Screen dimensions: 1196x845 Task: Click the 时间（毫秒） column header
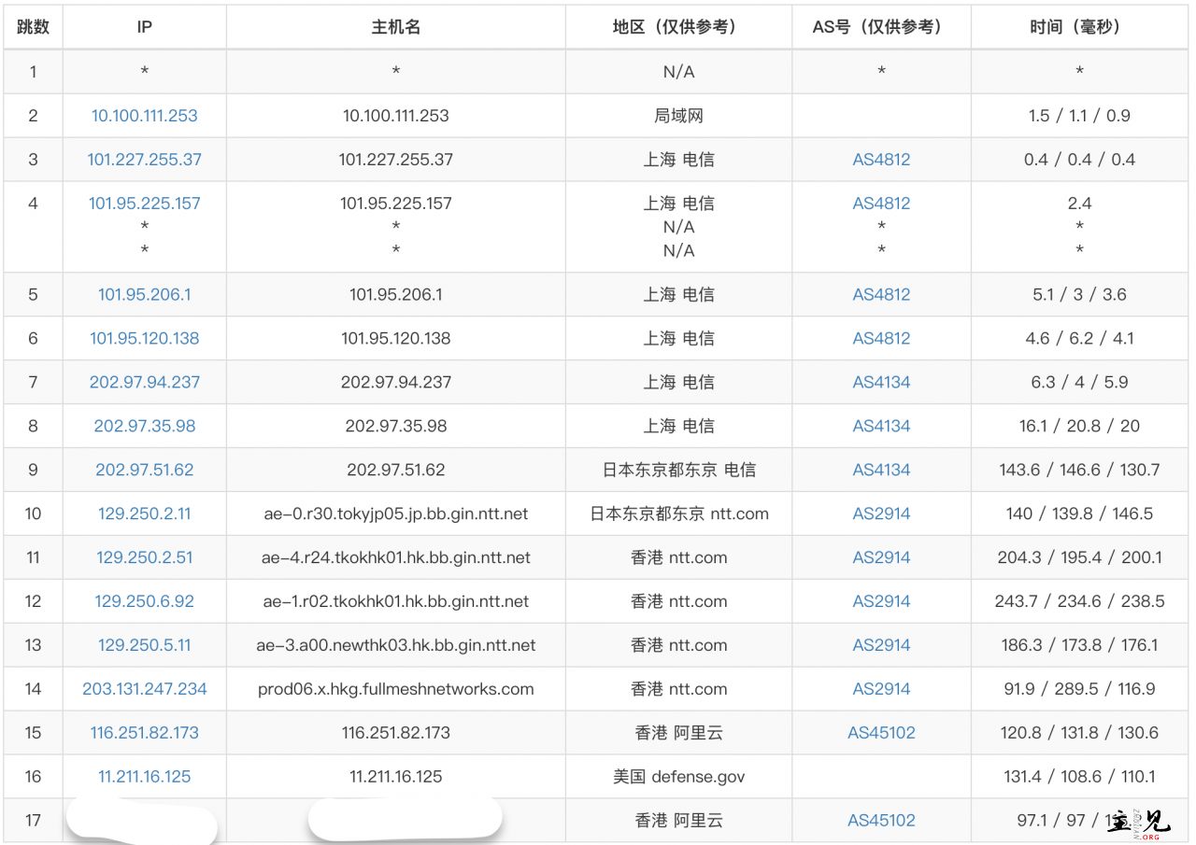1080,27
